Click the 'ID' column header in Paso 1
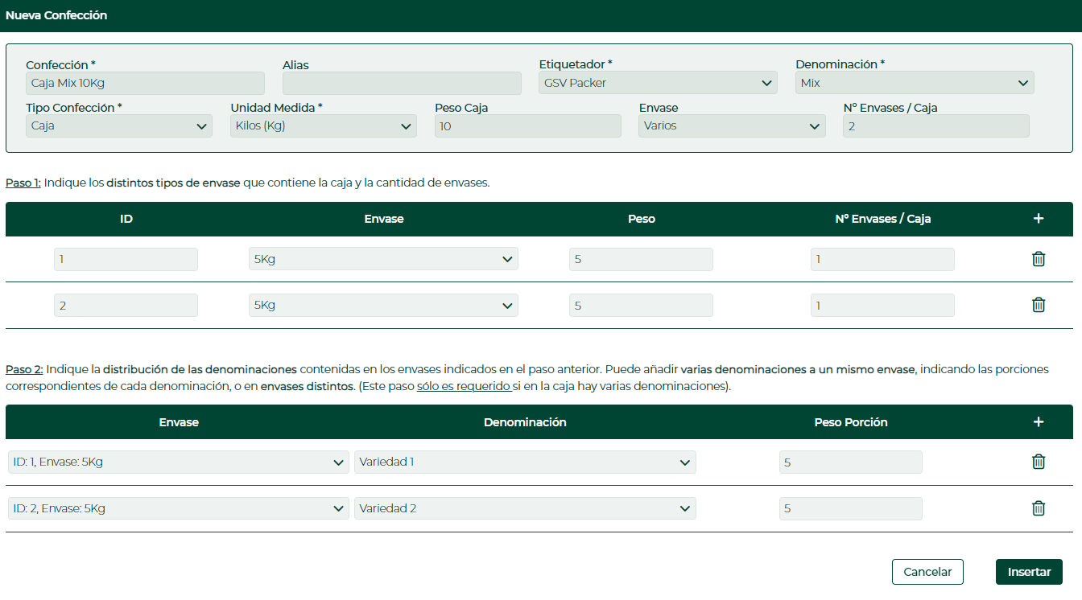 (x=126, y=219)
